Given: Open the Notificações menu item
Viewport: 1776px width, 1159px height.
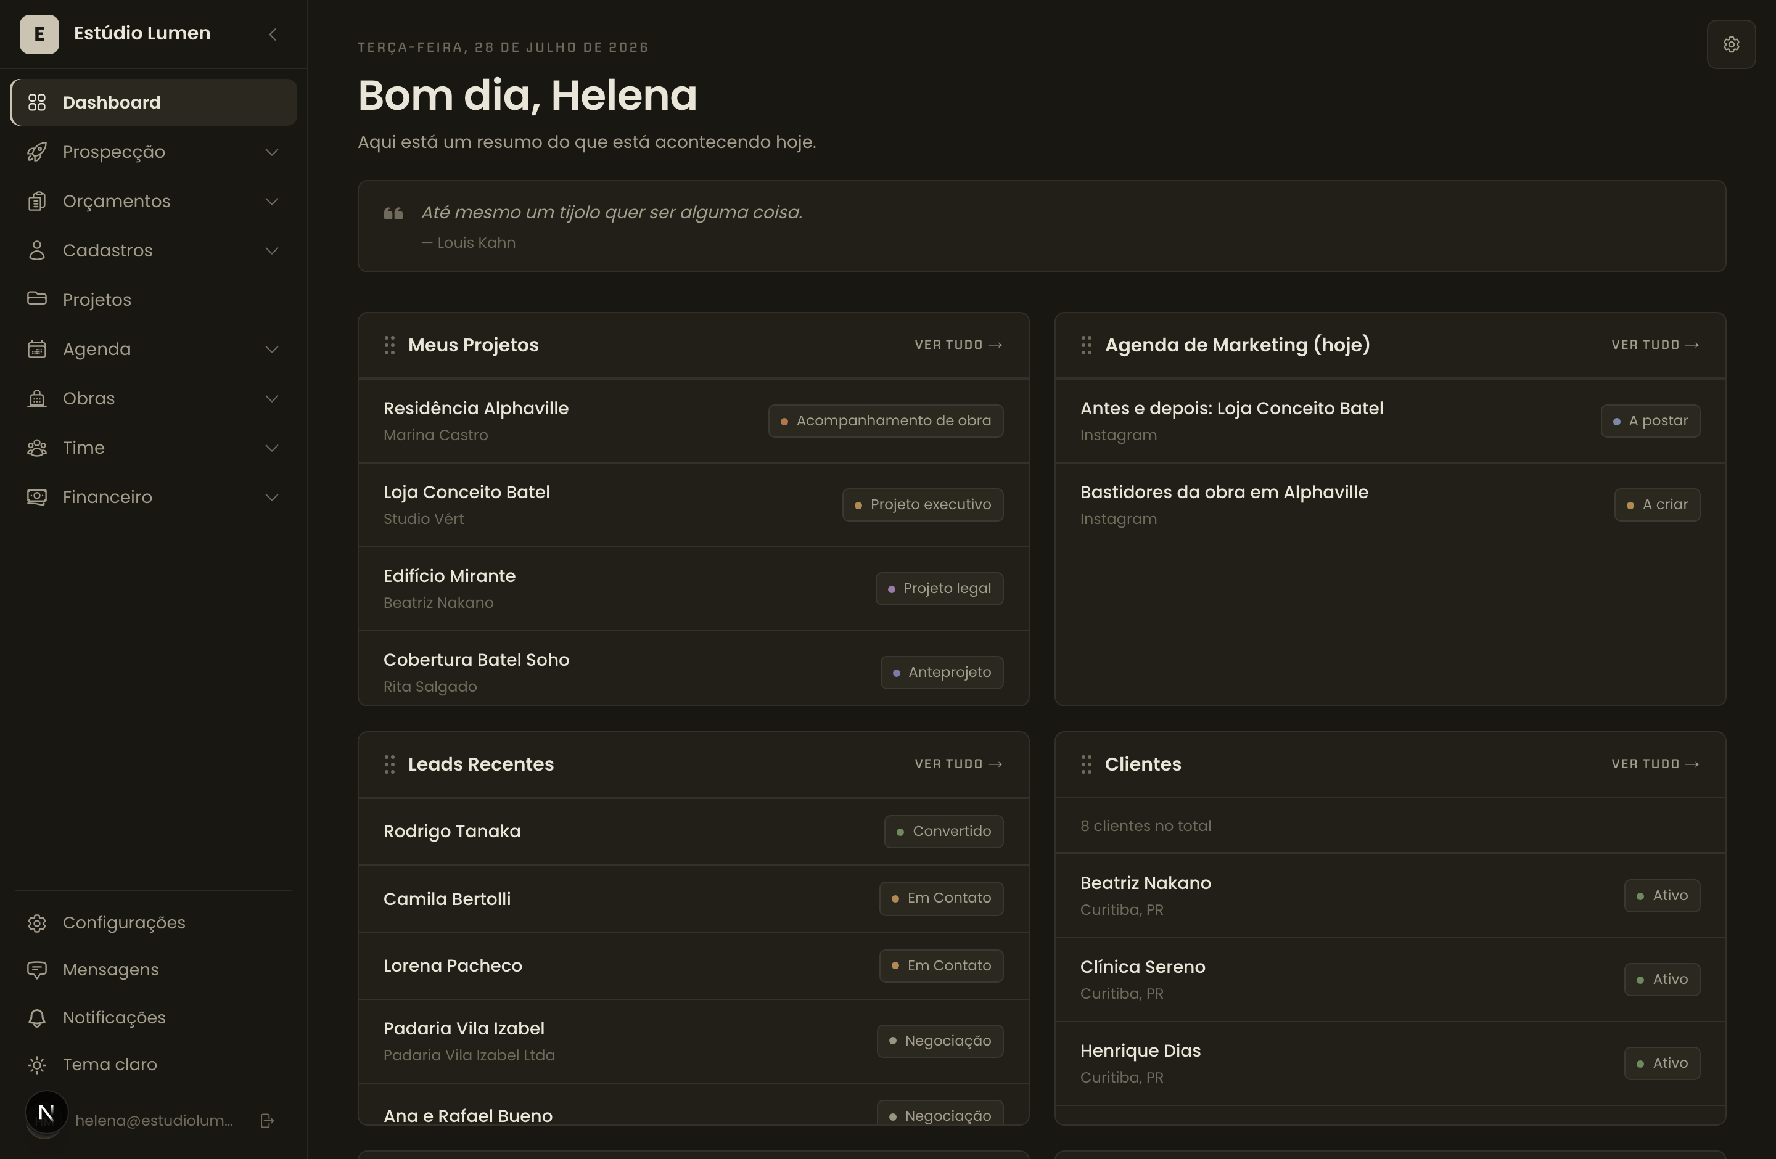Looking at the screenshot, I should (154, 1018).
